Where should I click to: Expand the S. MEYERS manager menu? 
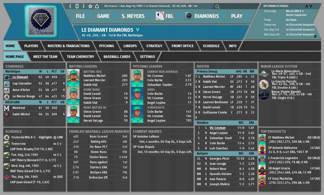click(136, 16)
